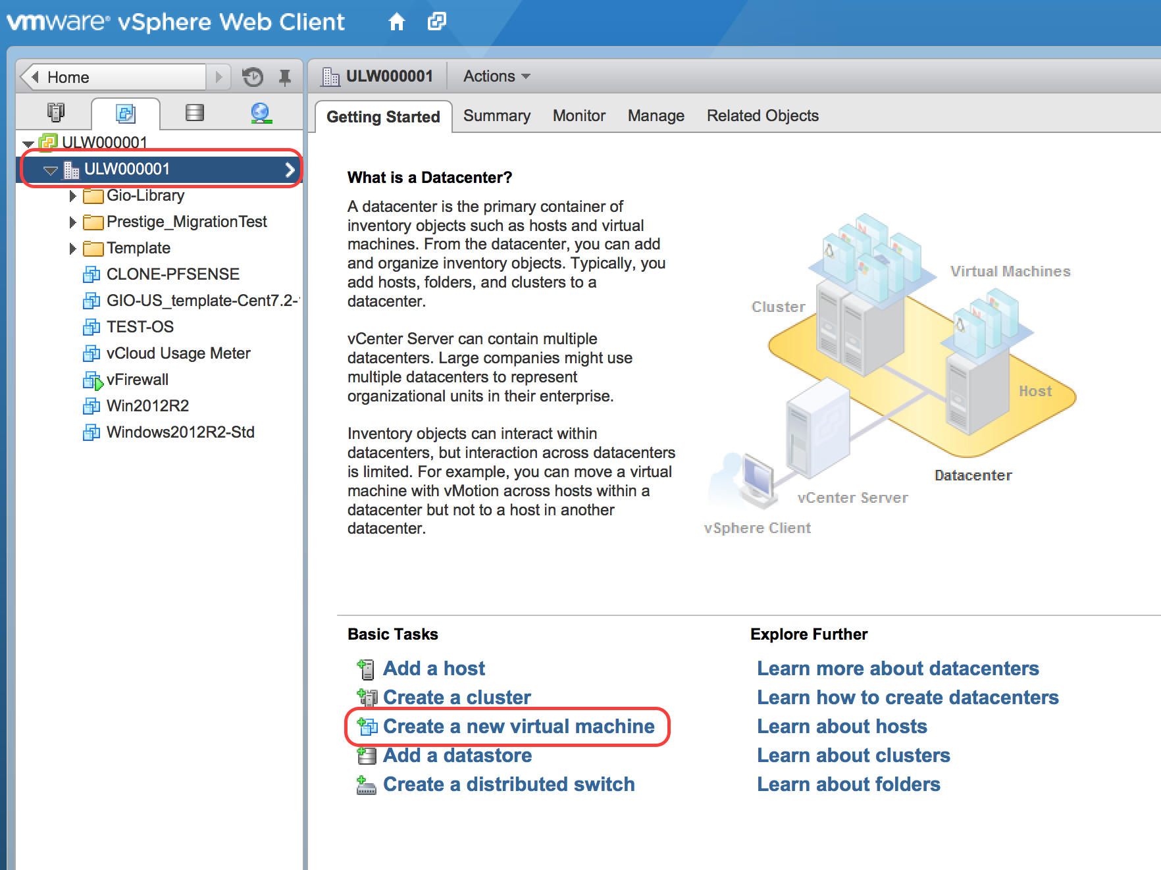Open Learn how to create datacenters

point(908,698)
